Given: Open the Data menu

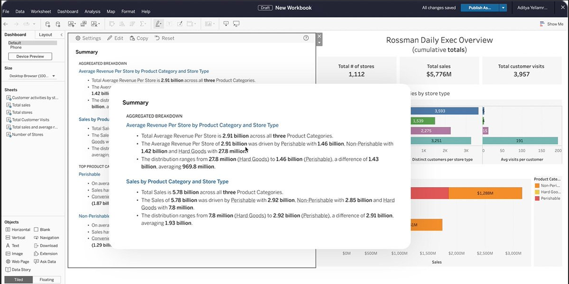Looking at the screenshot, I should [20, 11].
